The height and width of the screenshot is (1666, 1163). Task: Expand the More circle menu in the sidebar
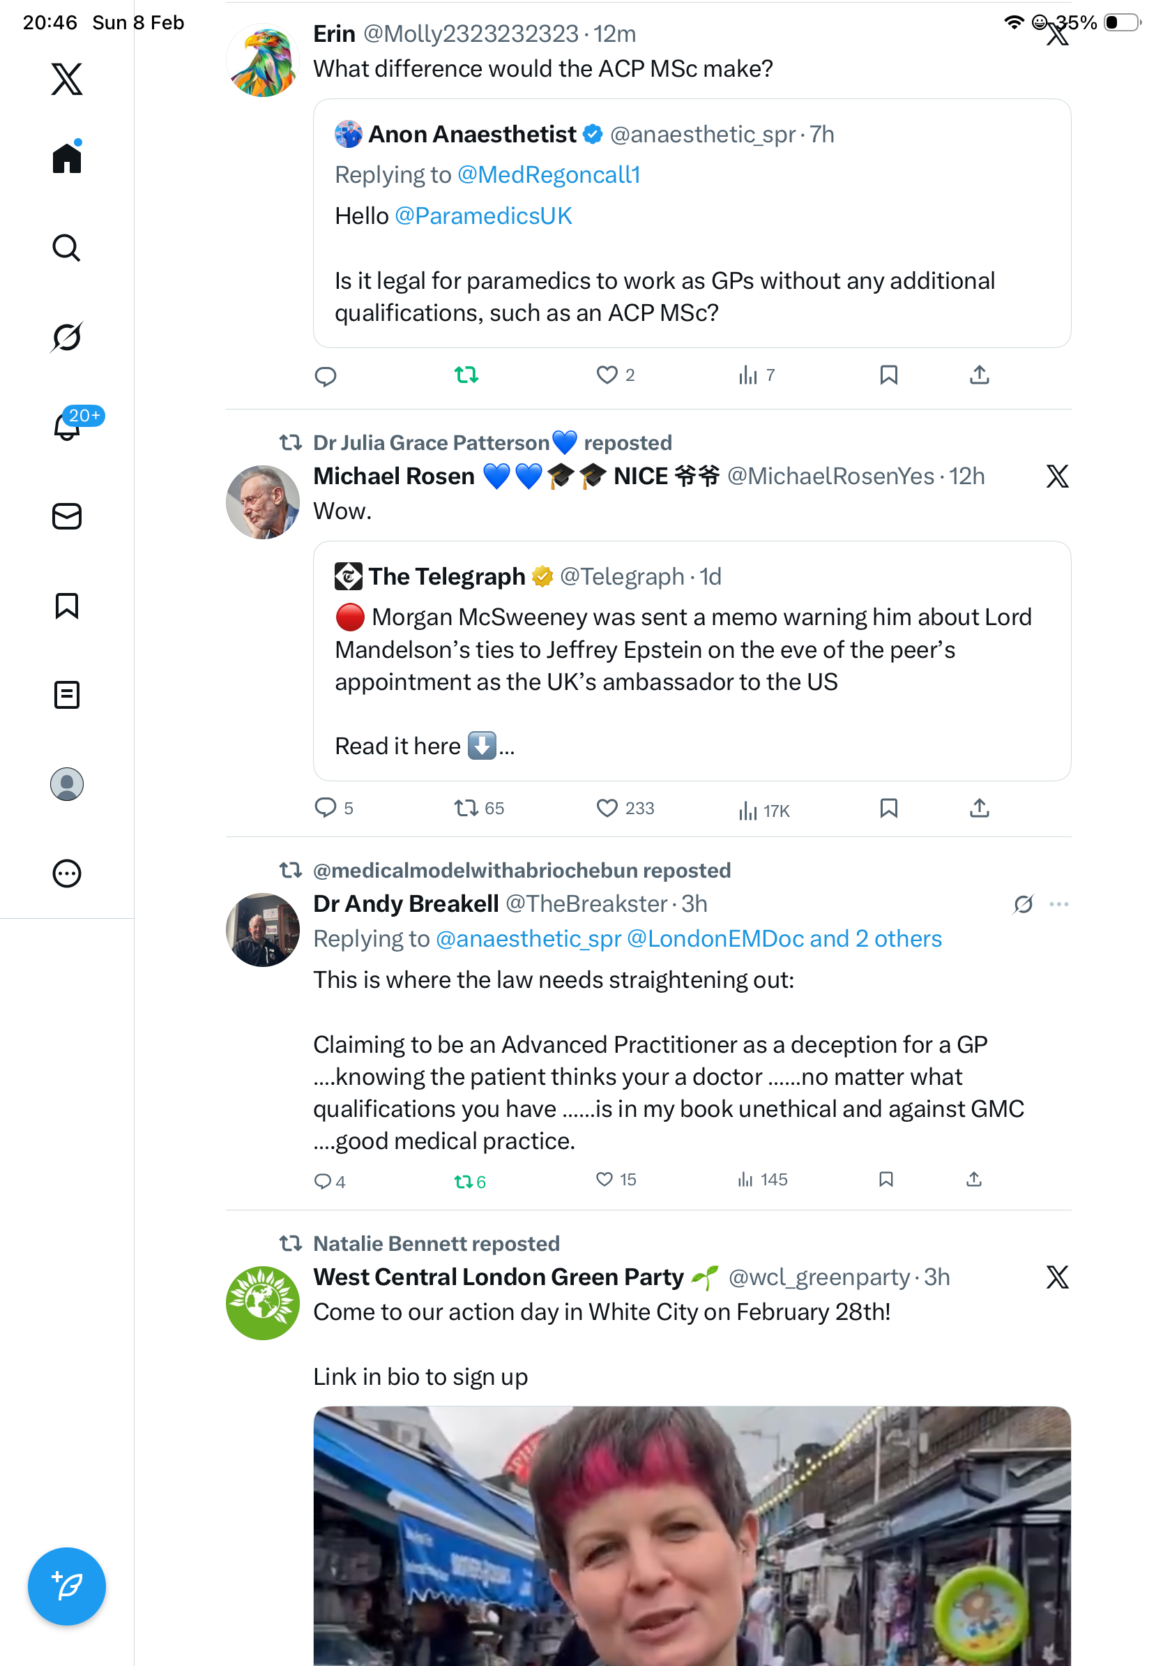point(67,873)
